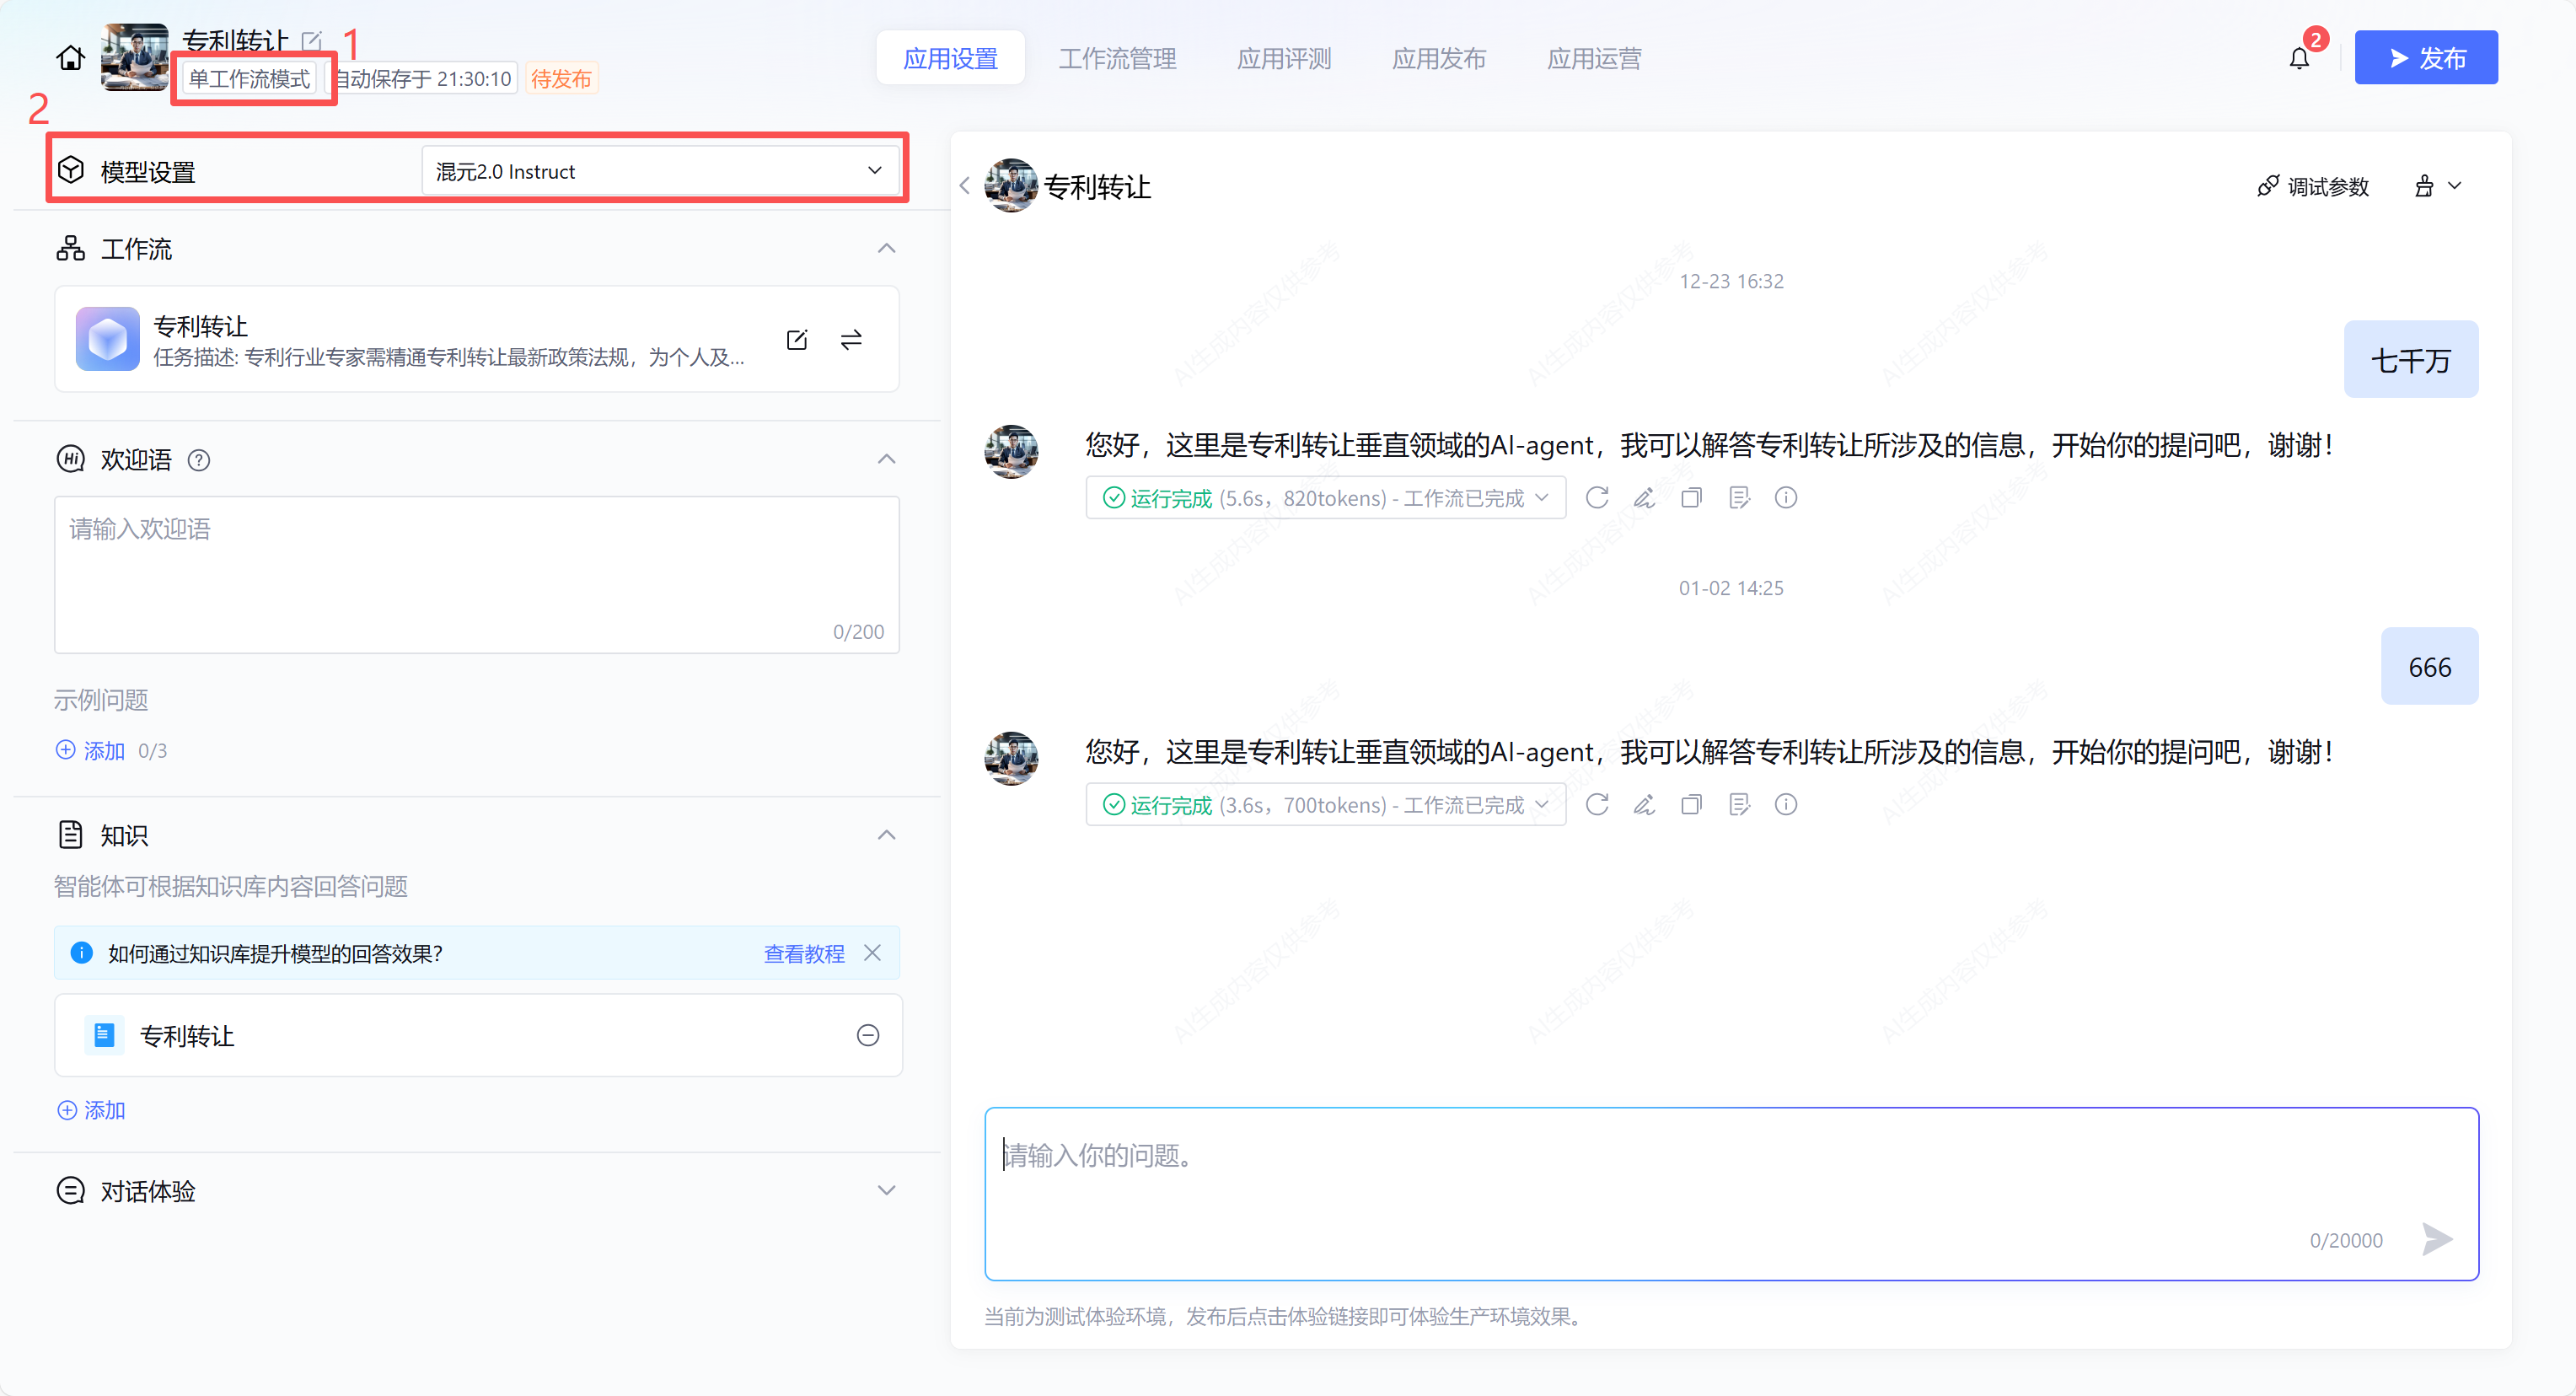
Task: Collapse the 工作流 section
Action: pos(886,248)
